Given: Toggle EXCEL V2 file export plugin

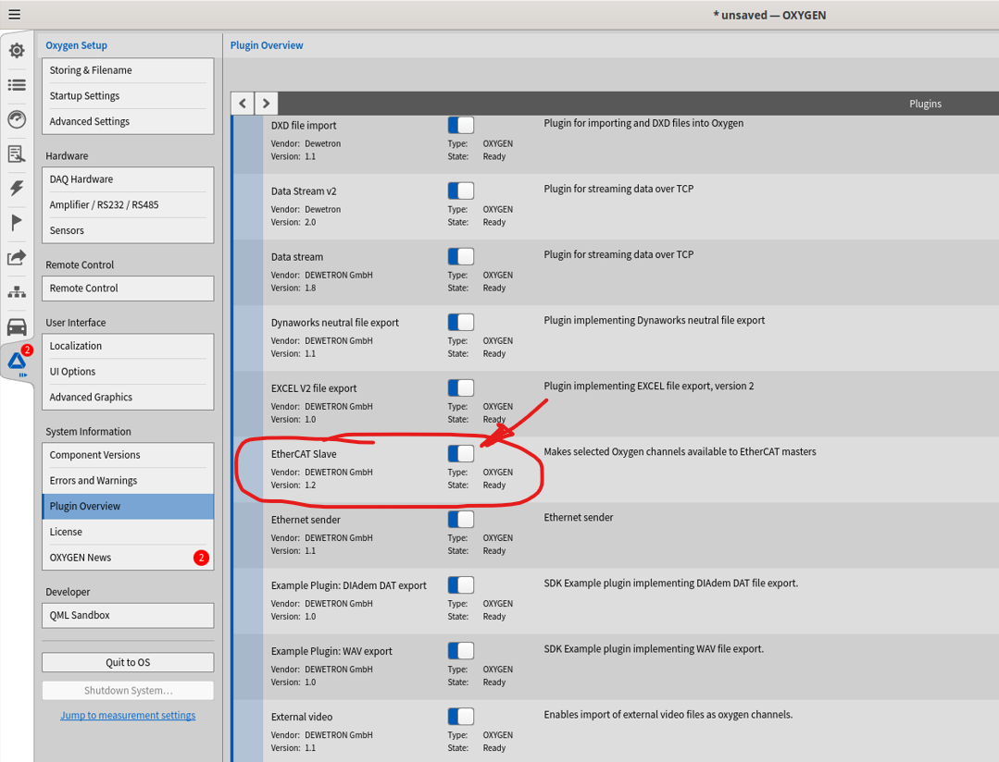Looking at the screenshot, I should pyautogui.click(x=461, y=387).
